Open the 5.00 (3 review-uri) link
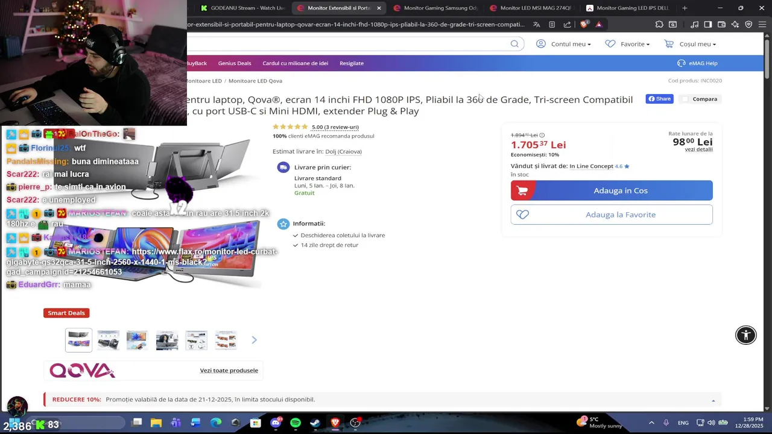Screen dimensions: 772x434 (x=335, y=127)
